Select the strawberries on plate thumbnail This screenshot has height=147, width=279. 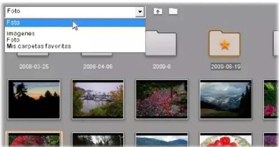coord(226,140)
